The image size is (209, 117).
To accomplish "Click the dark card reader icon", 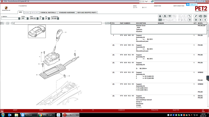I will point(160,20).
